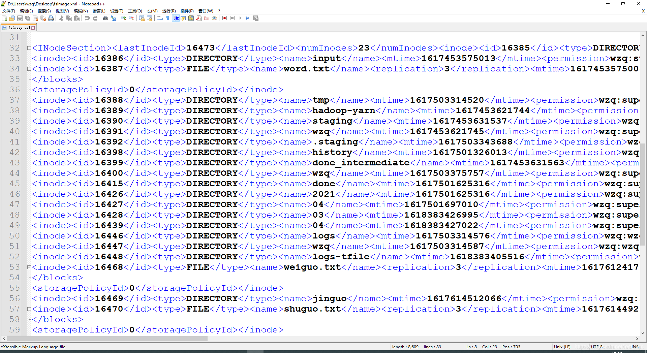The width and height of the screenshot is (647, 353).
Task: Open the Replace dialog from toolbar
Action: (113, 18)
